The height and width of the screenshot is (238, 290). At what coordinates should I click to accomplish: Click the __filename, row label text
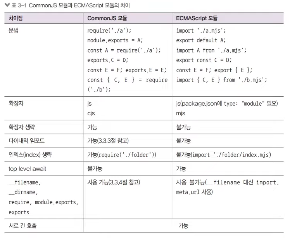24,182
